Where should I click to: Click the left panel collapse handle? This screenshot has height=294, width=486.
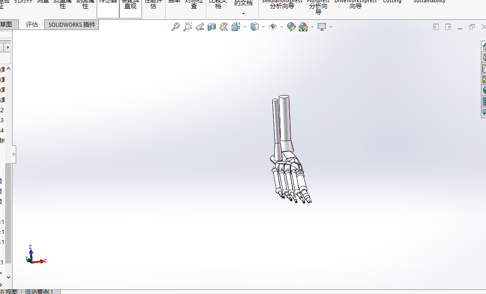click(13, 154)
